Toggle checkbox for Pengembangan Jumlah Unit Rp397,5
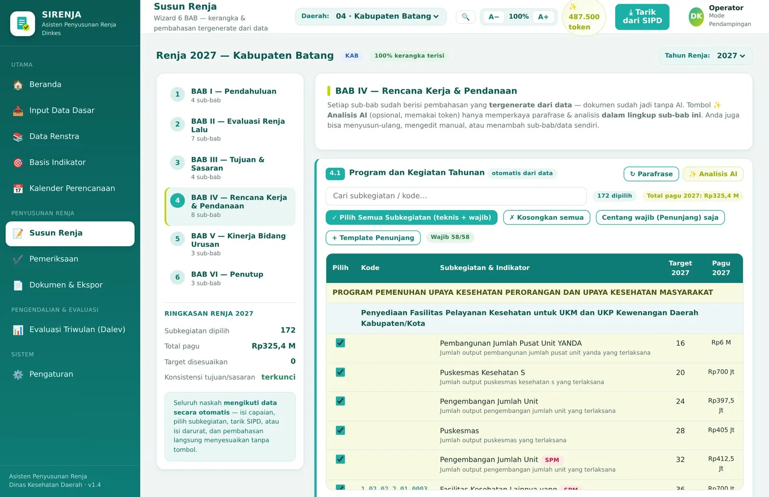The image size is (769, 497). pos(340,401)
